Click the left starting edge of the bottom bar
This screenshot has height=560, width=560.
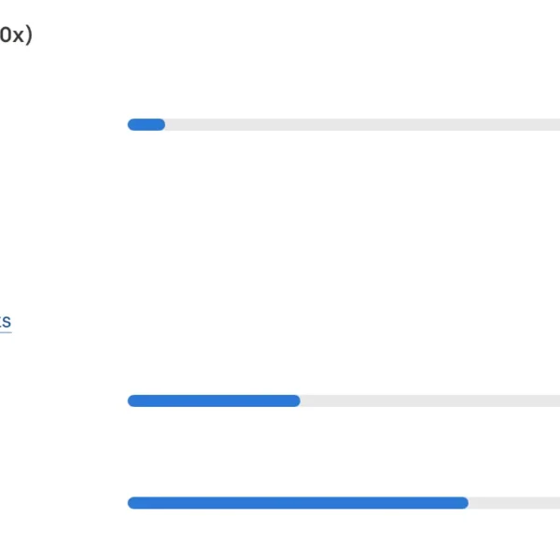click(131, 503)
